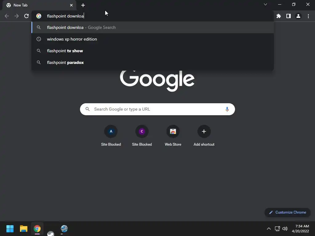
Task: Show hidden system tray icons
Action: coord(269,229)
